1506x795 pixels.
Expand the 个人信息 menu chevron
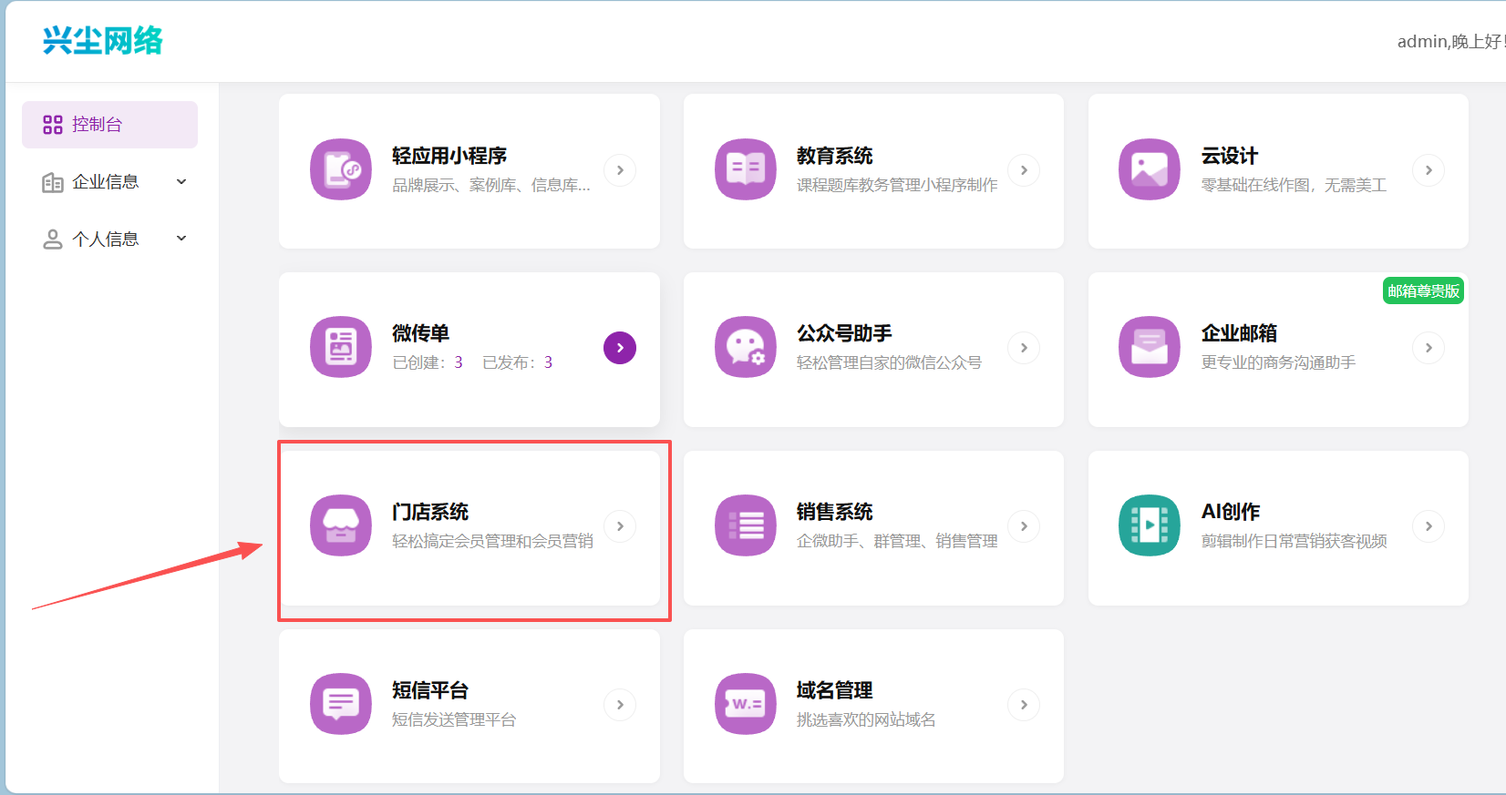pos(181,239)
